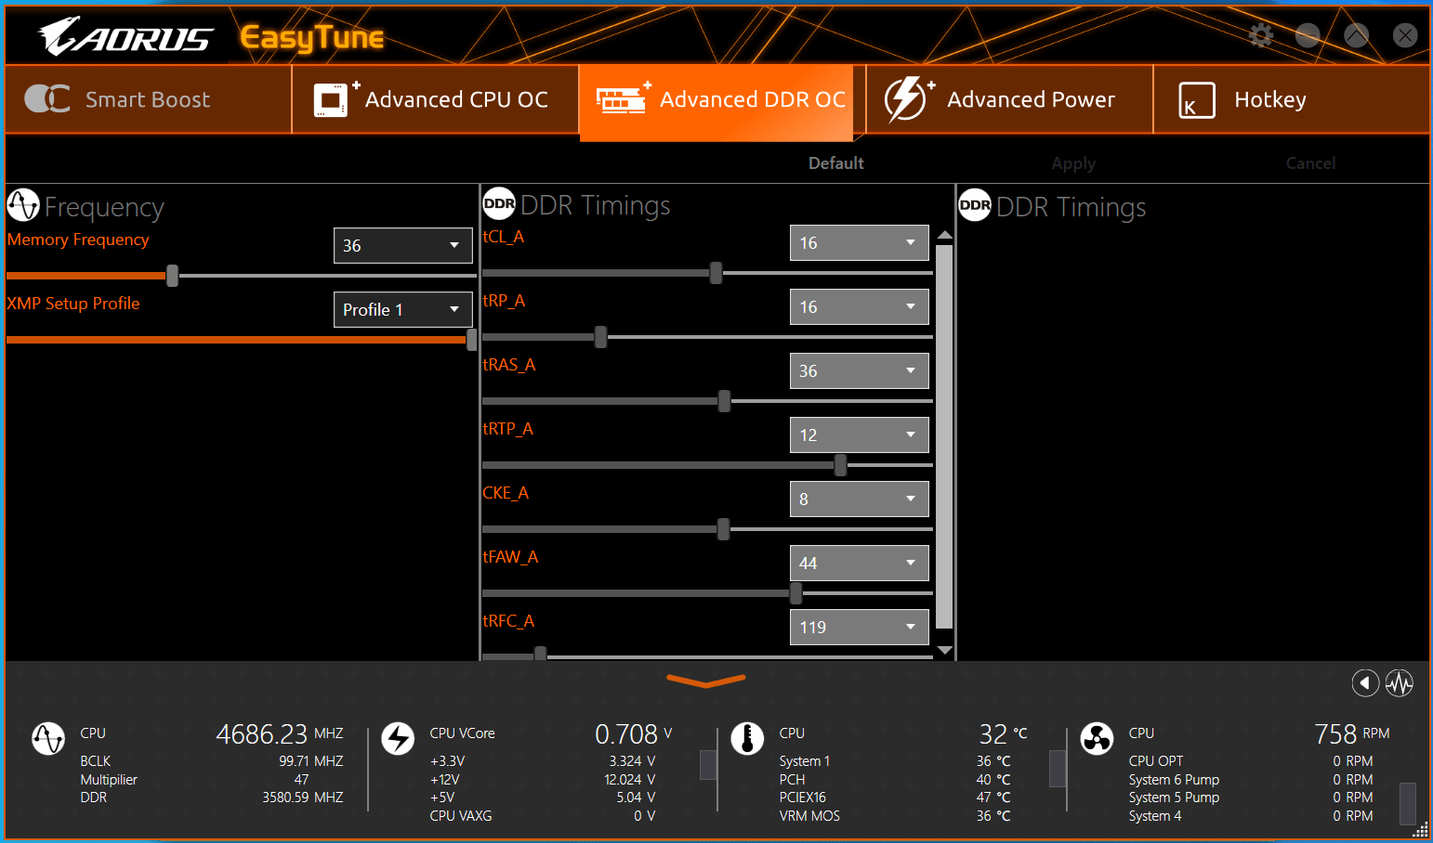Switch to the Smart Boost tab

[149, 99]
